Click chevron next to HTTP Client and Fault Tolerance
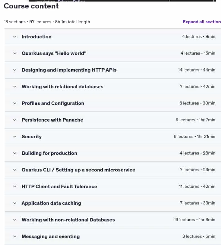Viewport: 221px width, 245px height. [15, 186]
